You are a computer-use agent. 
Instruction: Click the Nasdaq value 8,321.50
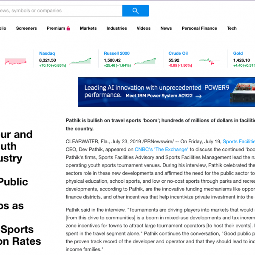[48, 60]
